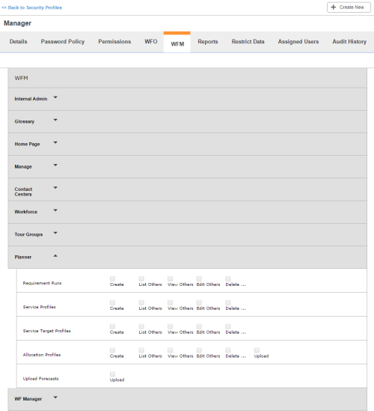374x411 pixels.
Task: Check Create for Requirement Runs
Action: click(x=112, y=278)
